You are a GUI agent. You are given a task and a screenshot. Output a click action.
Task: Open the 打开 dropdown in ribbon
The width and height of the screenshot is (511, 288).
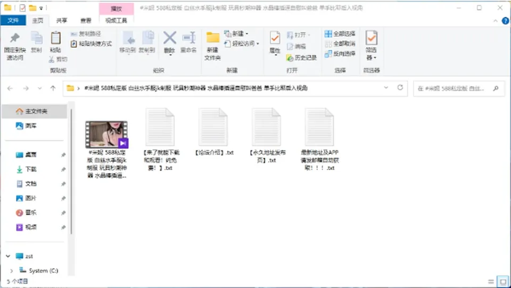pos(309,35)
